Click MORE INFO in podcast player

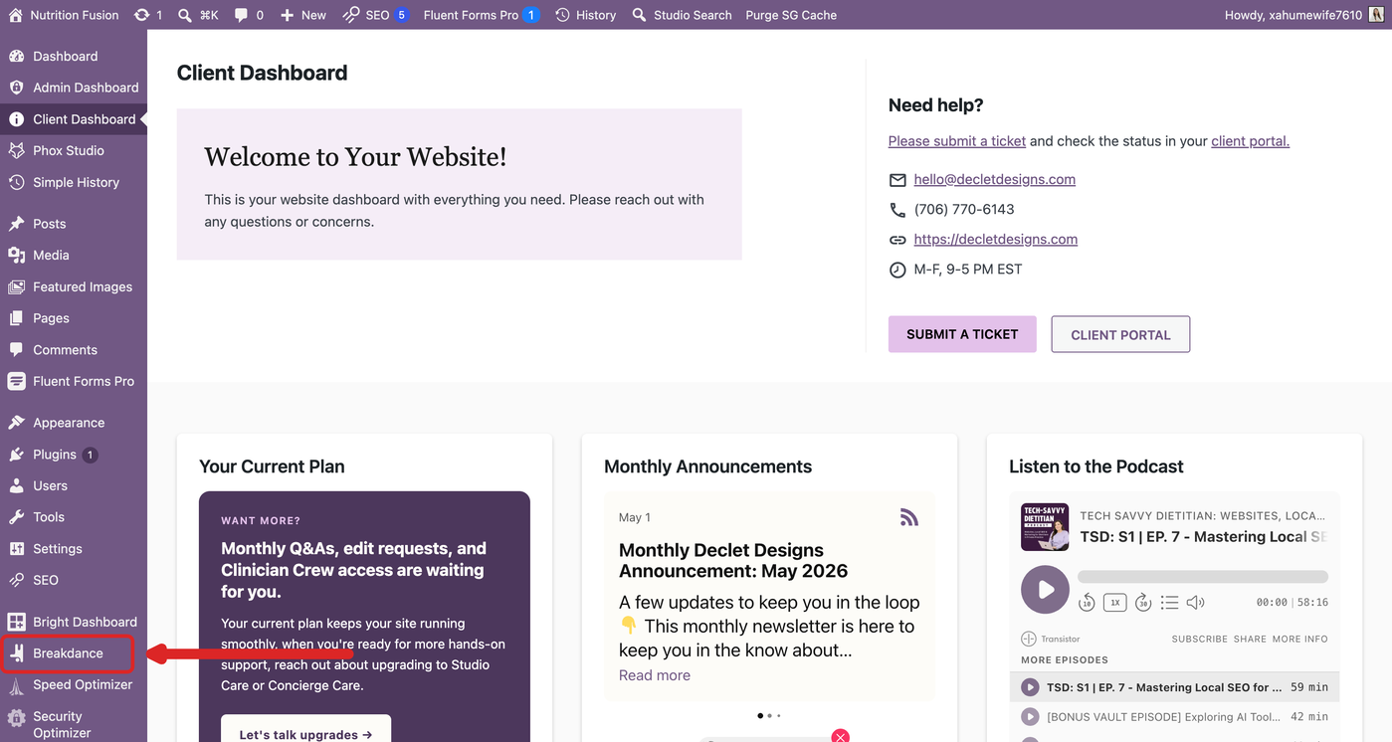pos(1299,639)
